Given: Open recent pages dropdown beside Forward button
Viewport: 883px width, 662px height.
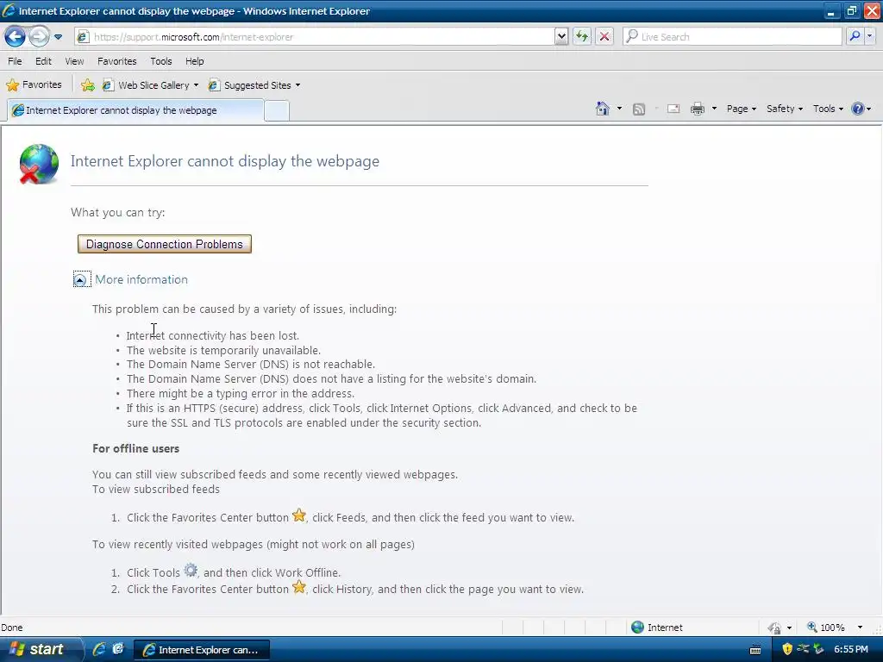Looking at the screenshot, I should pos(58,37).
